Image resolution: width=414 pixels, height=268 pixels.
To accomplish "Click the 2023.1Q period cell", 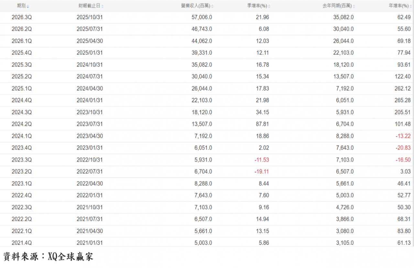I will coord(22,183).
